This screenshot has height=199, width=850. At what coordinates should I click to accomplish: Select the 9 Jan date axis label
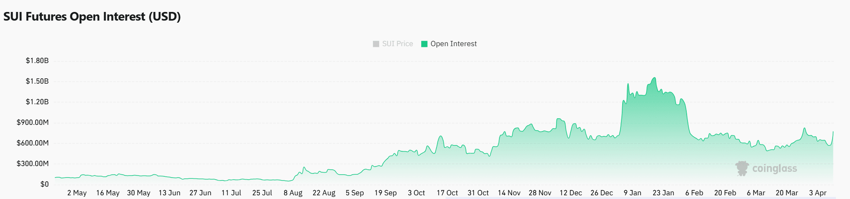pos(632,193)
